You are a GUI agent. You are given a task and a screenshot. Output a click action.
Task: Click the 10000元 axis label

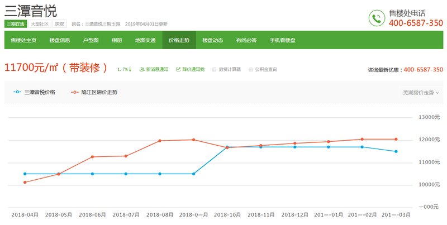429,185
